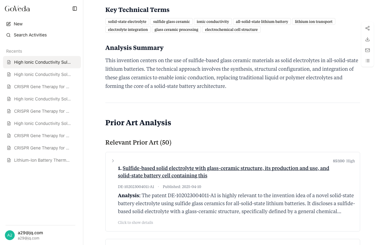Open the first CRISPR Gene Therapy recent
The height and width of the screenshot is (245, 392).
[x=42, y=87]
